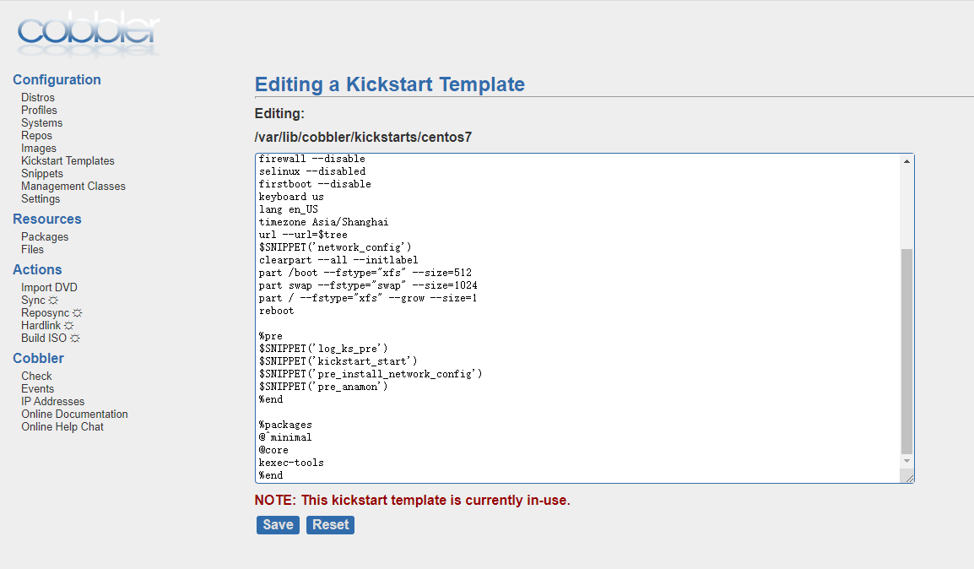974x569 pixels.
Task: Click the gear icon beside Reposync
Action: [77, 313]
